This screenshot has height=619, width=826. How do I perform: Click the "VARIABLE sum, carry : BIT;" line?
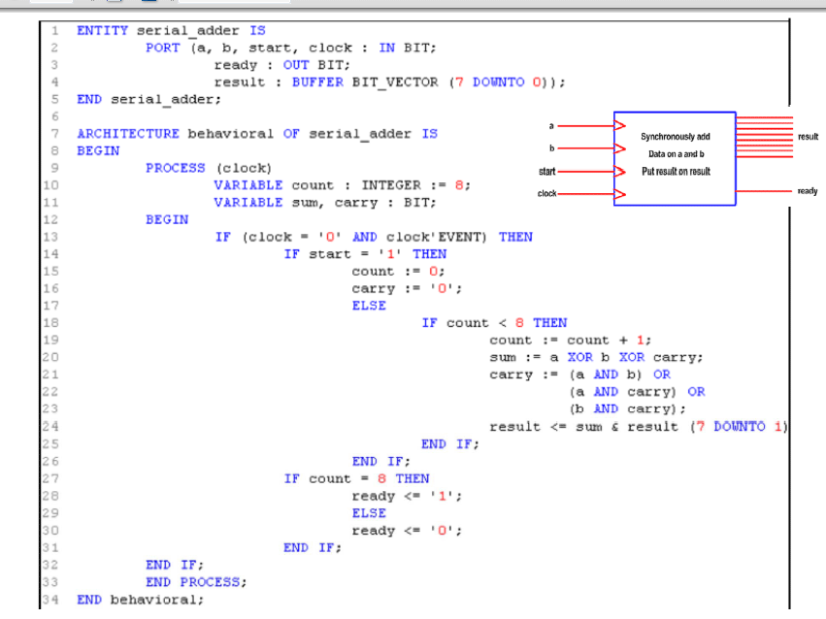tap(325, 203)
